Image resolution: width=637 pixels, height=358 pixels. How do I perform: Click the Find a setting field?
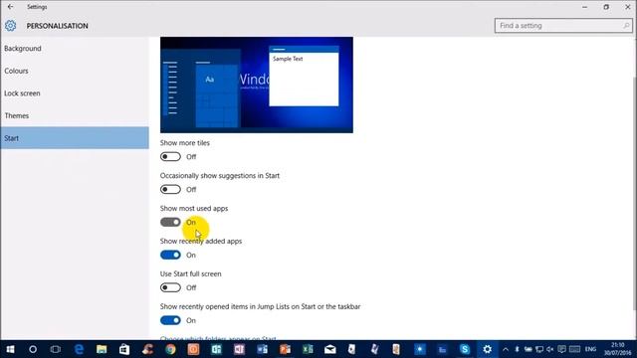coord(563,26)
